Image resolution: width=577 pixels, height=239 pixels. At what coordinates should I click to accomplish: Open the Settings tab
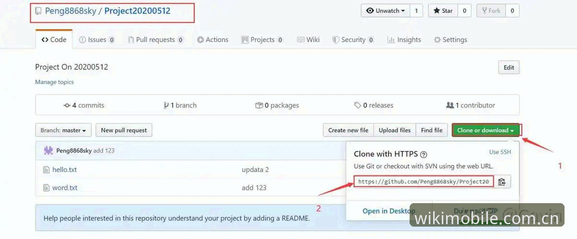(450, 40)
